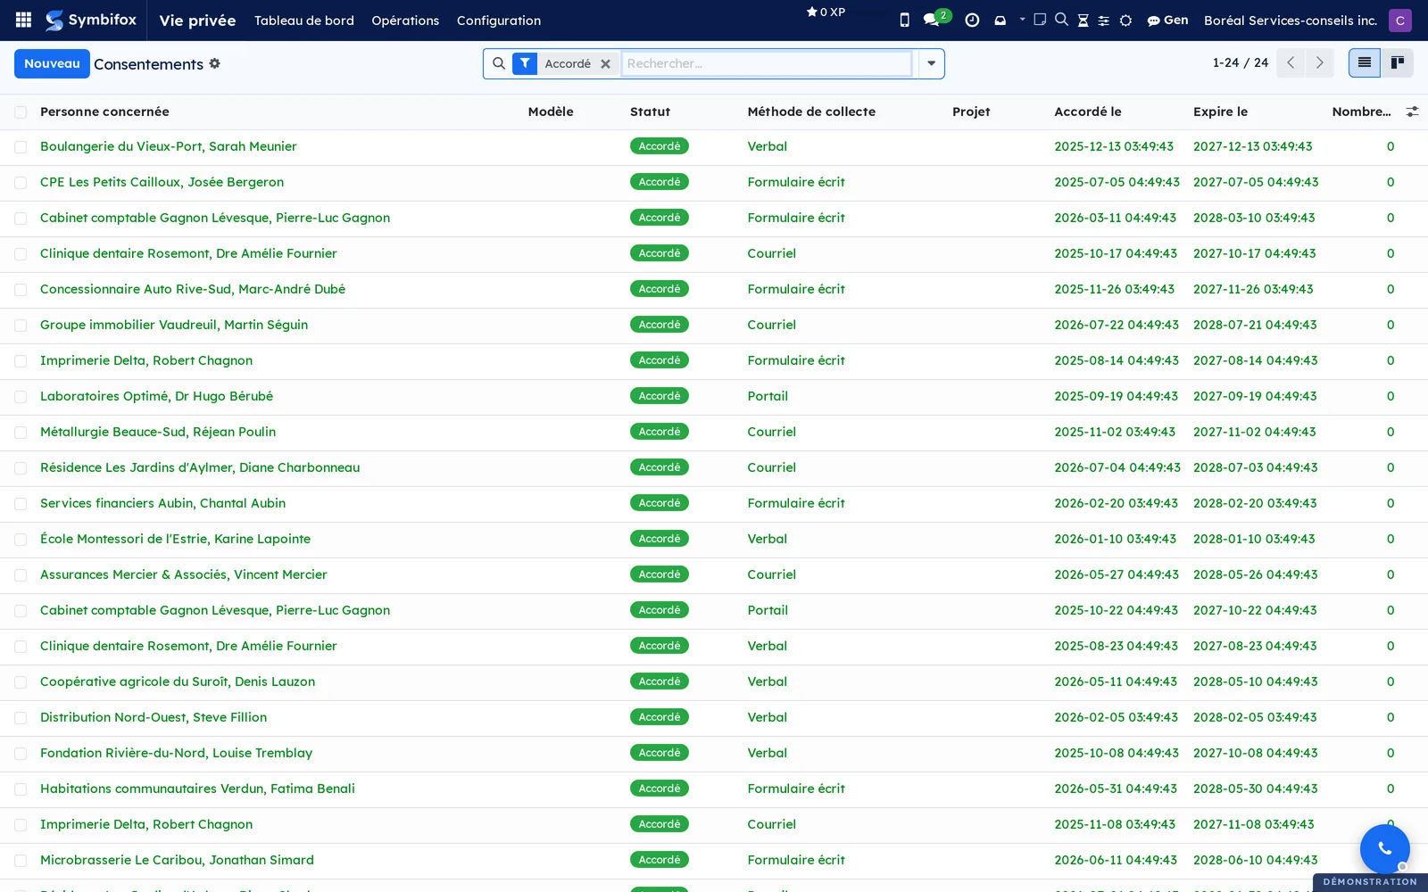Open Opérations menu

[x=405, y=20]
